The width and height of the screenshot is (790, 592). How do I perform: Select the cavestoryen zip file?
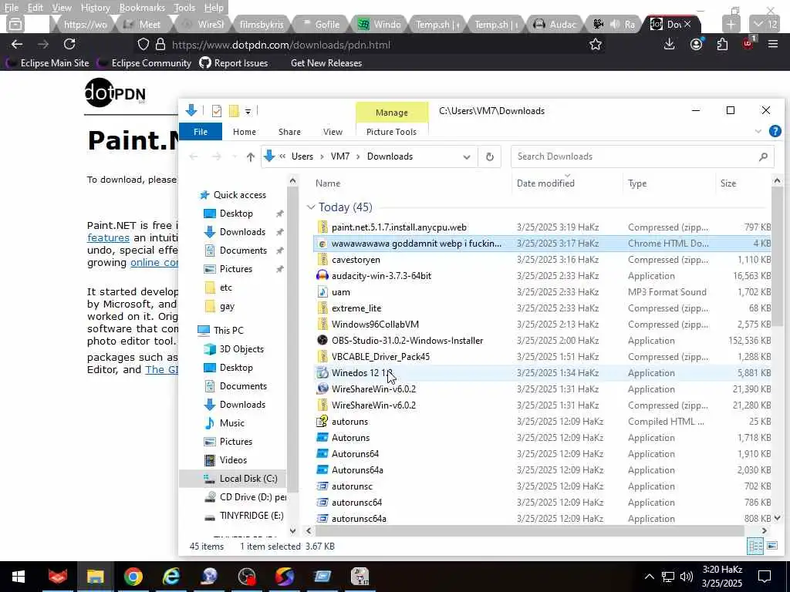point(356,260)
